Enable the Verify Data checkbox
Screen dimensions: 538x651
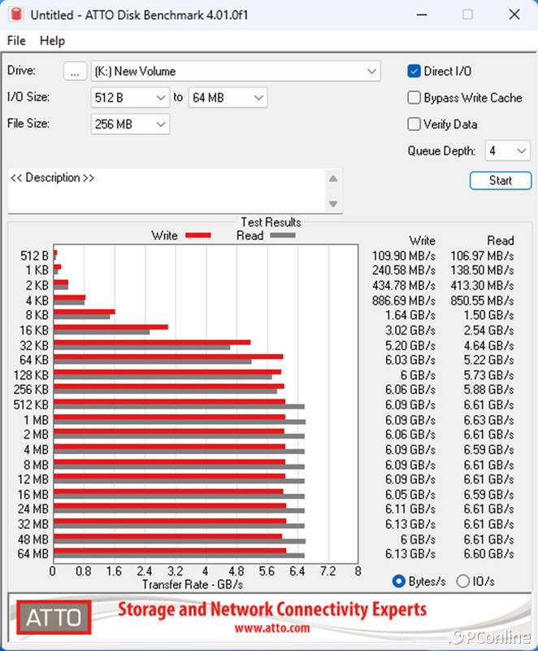(414, 125)
